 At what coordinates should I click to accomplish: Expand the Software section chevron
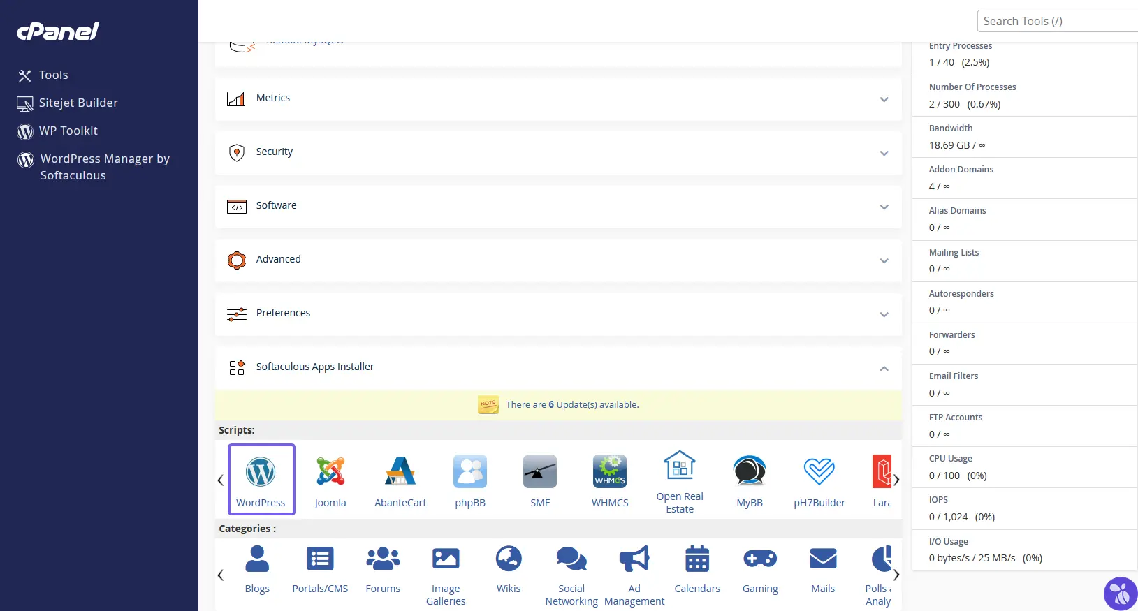884,207
